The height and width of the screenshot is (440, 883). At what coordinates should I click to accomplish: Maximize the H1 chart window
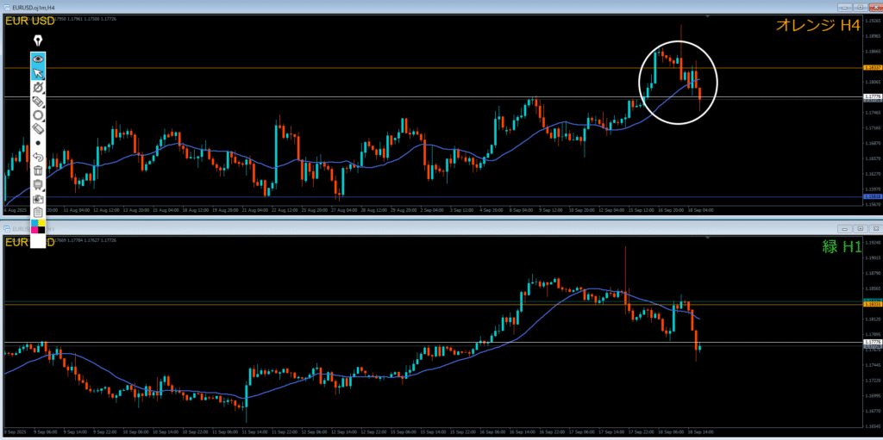click(x=860, y=229)
